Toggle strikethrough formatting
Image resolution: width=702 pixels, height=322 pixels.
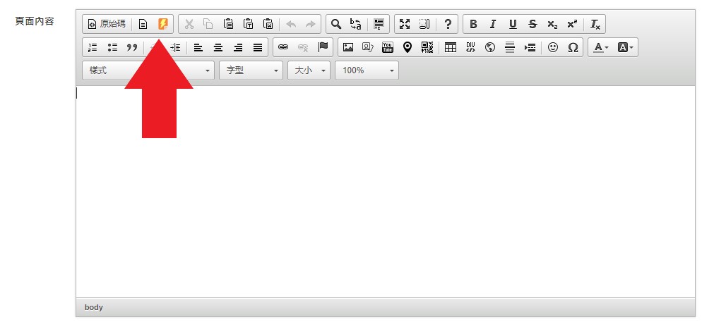[x=533, y=24]
